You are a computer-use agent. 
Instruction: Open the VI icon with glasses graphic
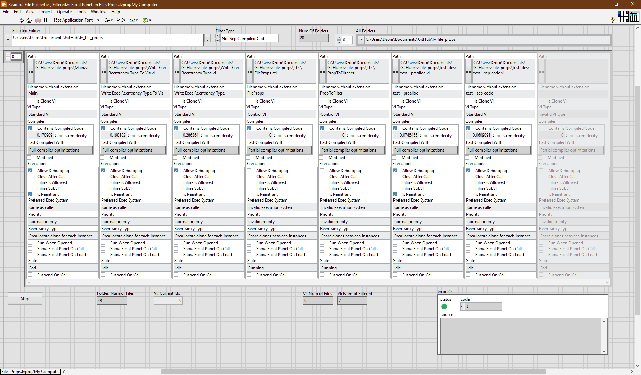click(x=635, y=16)
